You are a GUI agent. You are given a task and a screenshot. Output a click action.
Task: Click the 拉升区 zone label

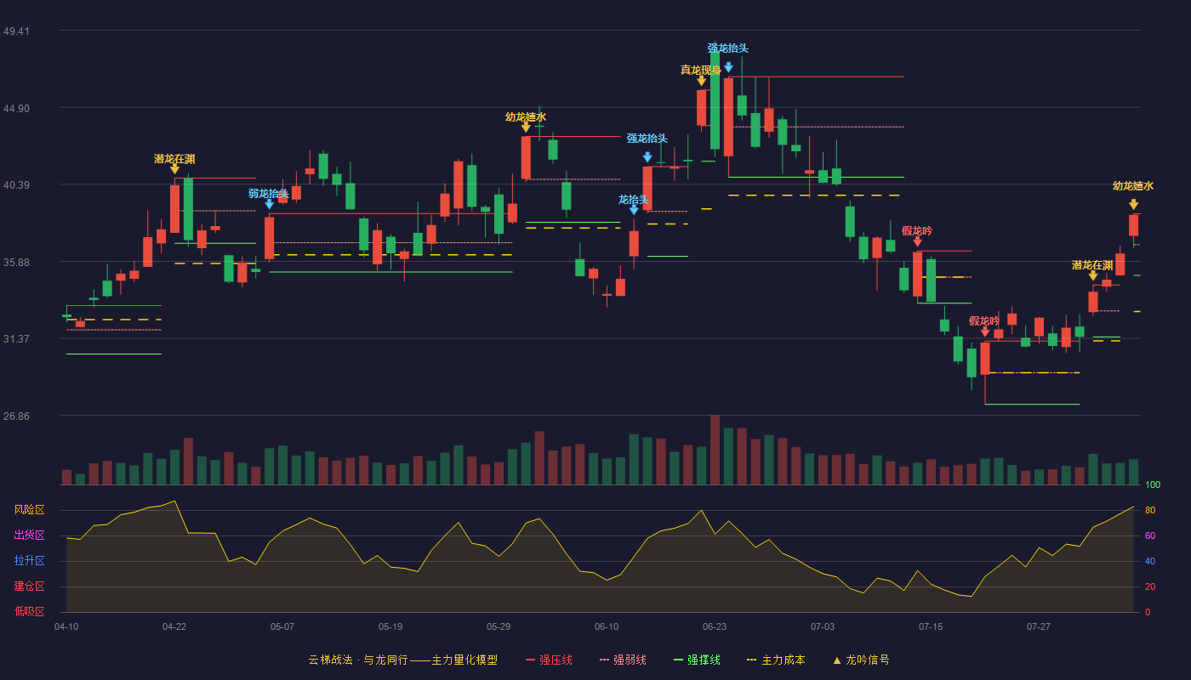click(x=30, y=561)
